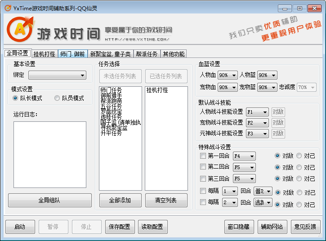Select the 队员模式 radio button

[x=57, y=98]
